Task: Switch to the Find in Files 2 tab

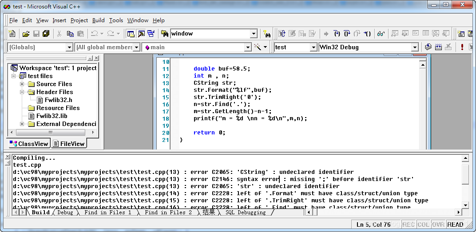Action: tap(168, 212)
